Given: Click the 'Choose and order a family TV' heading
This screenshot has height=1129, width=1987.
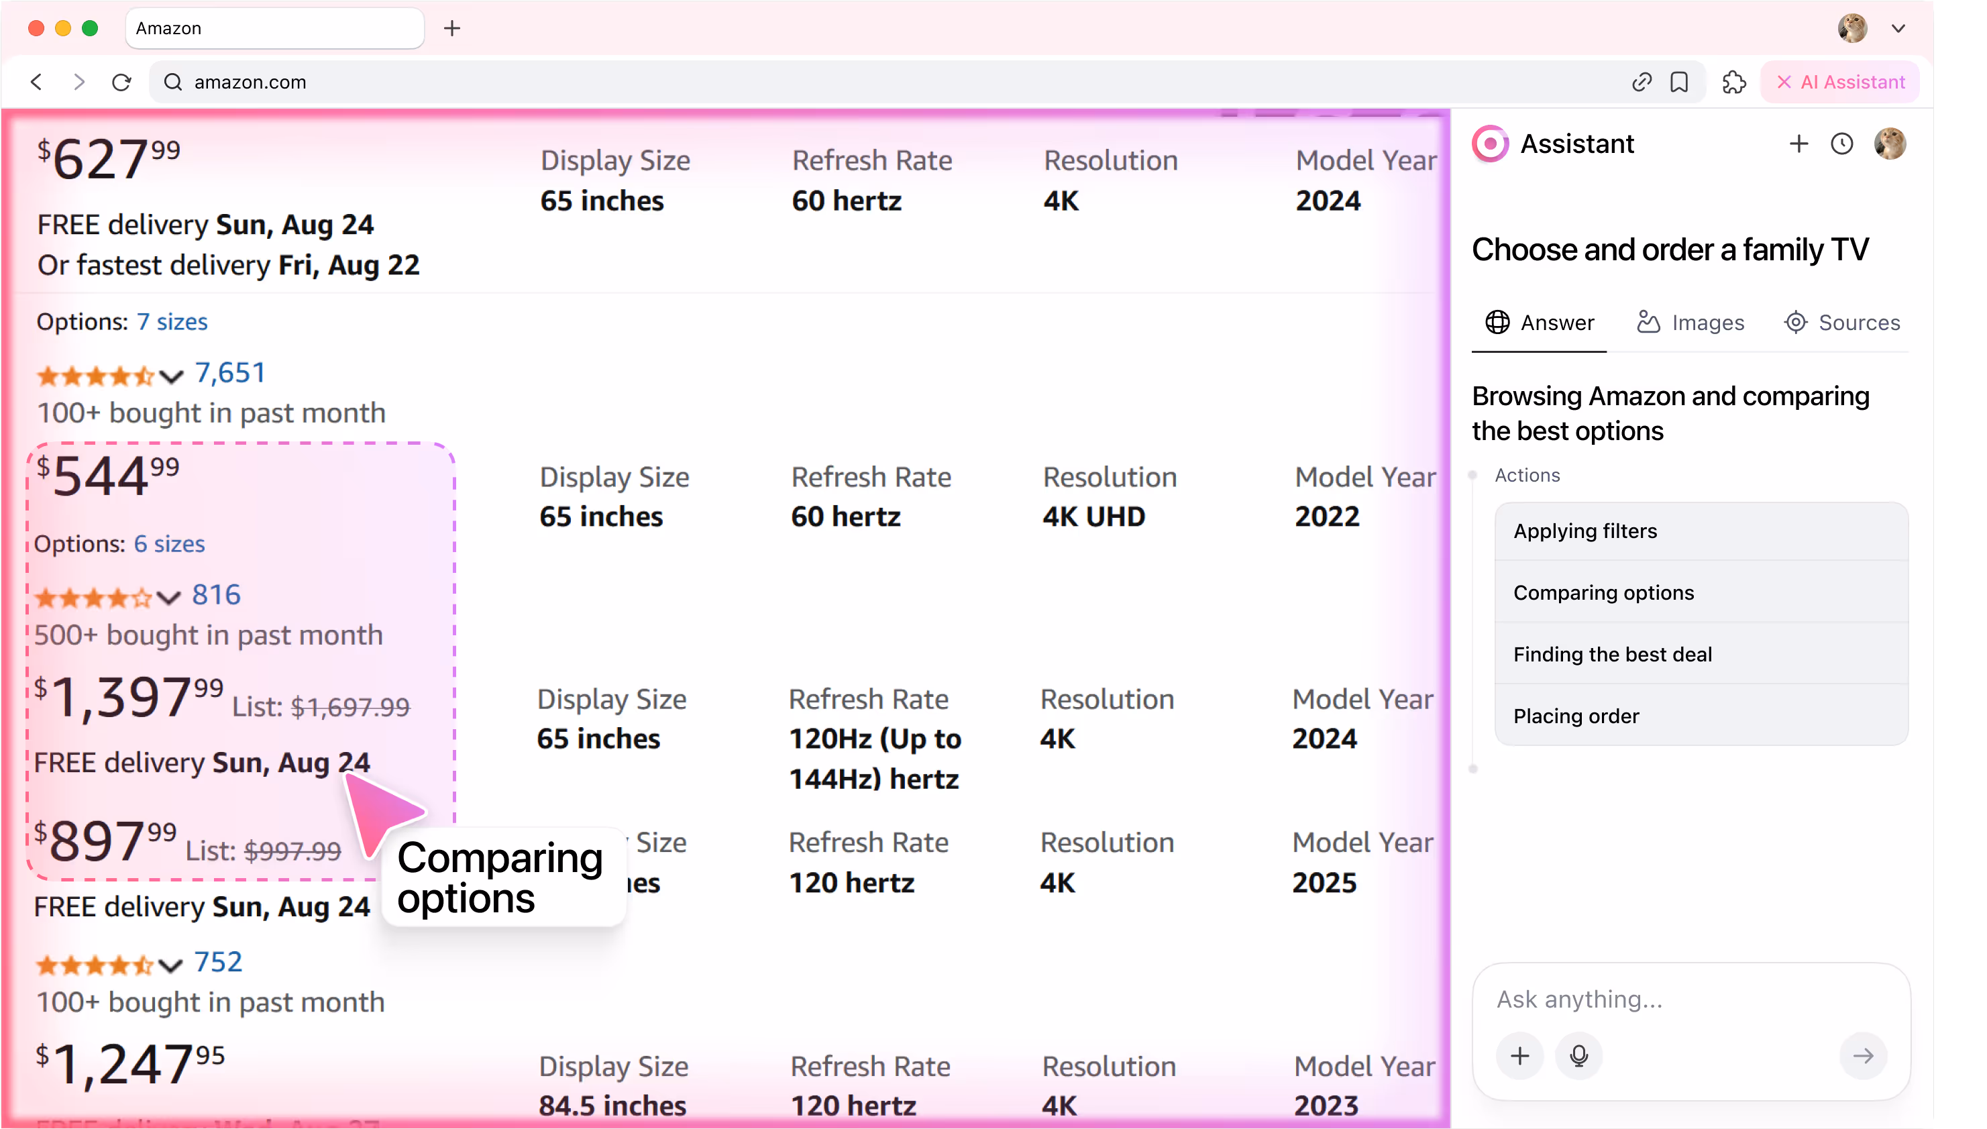Looking at the screenshot, I should (x=1670, y=249).
